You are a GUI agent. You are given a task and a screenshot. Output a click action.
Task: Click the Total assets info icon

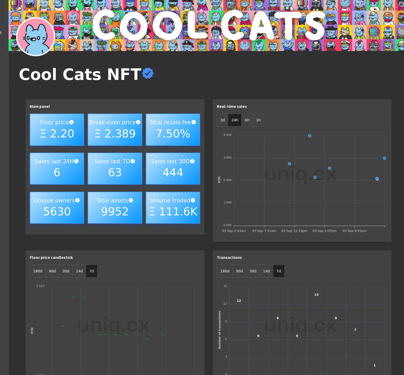click(131, 200)
